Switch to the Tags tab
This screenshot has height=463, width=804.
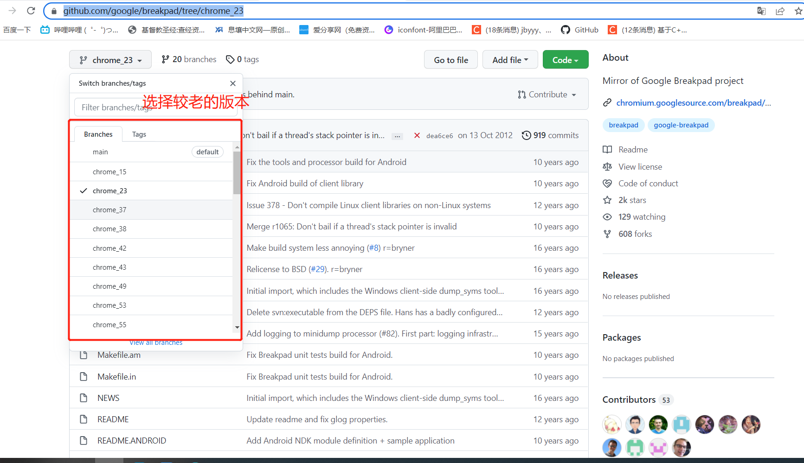click(139, 134)
